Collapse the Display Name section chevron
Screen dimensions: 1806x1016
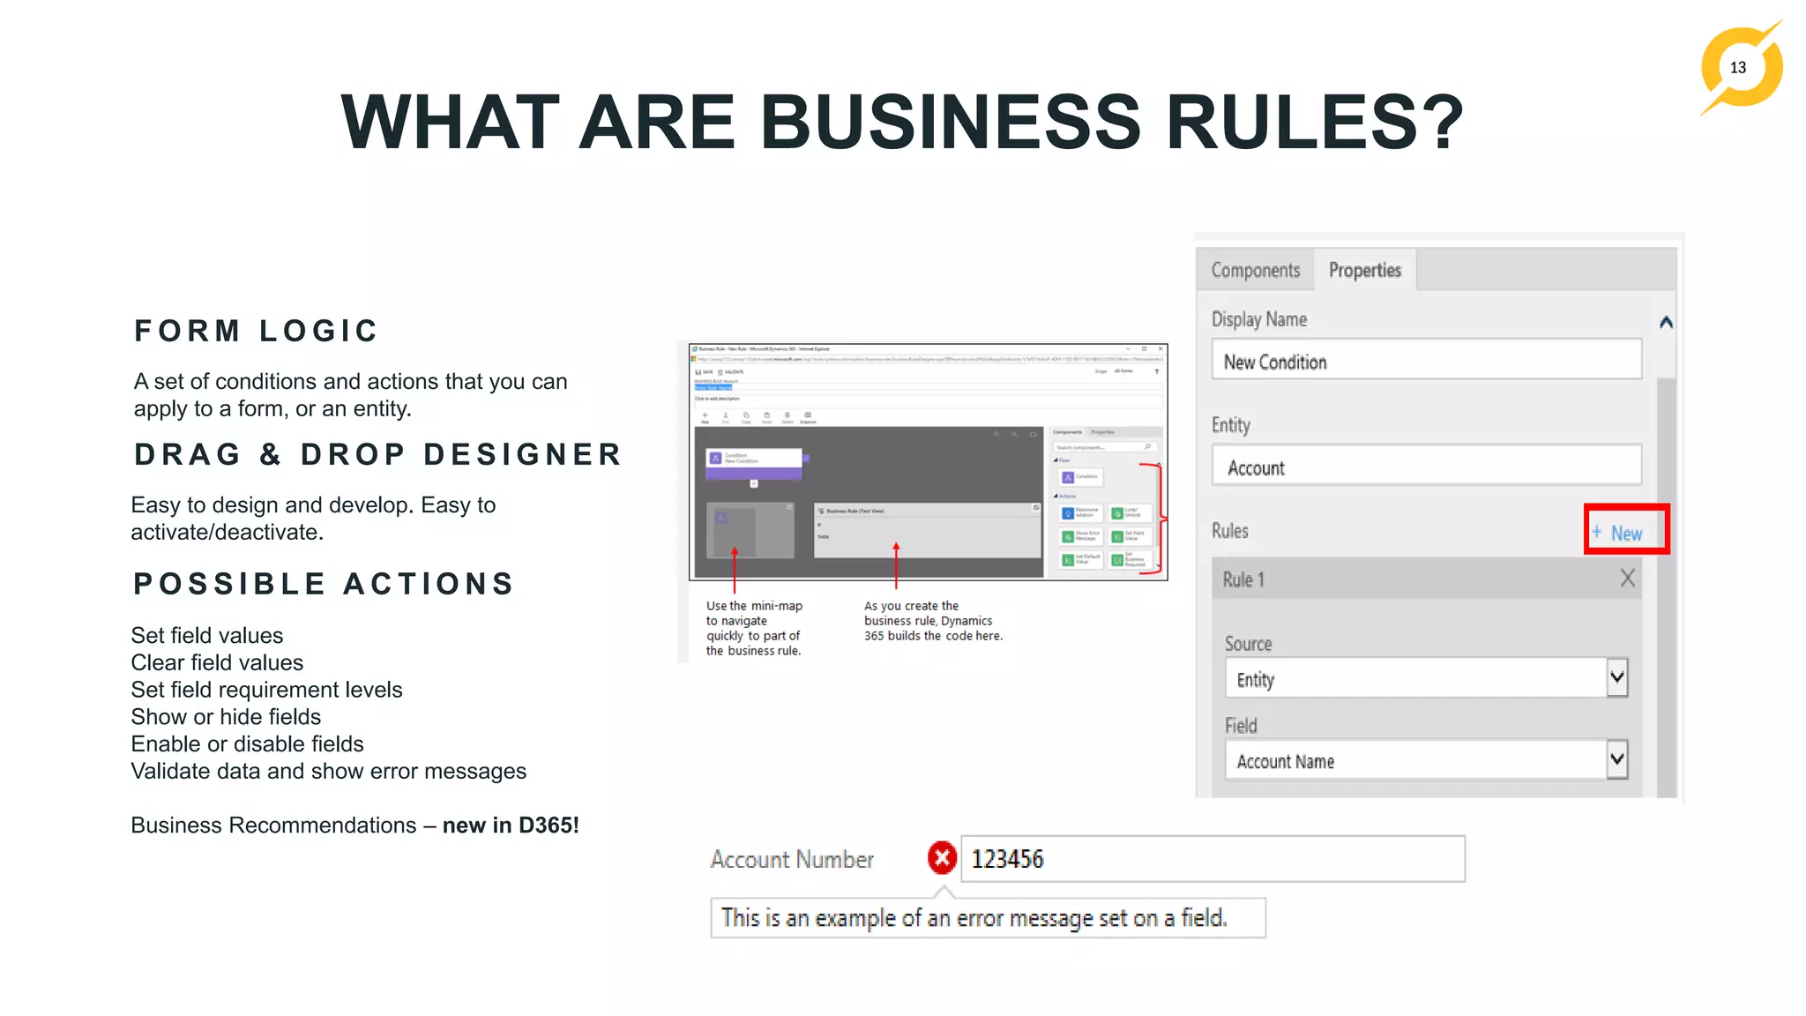[1666, 322]
